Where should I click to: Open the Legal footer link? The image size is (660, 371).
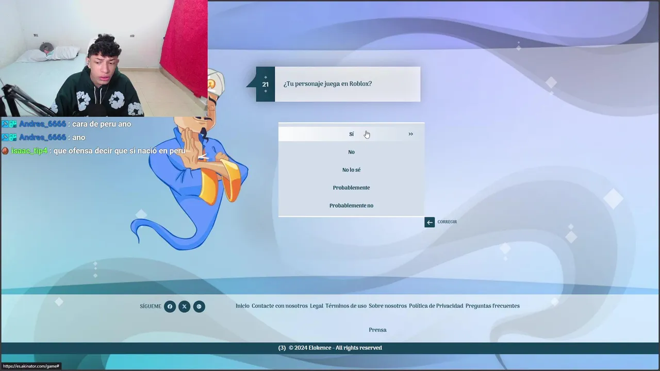pyautogui.click(x=317, y=306)
